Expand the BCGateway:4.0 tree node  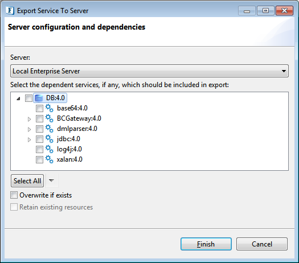coord(29,120)
